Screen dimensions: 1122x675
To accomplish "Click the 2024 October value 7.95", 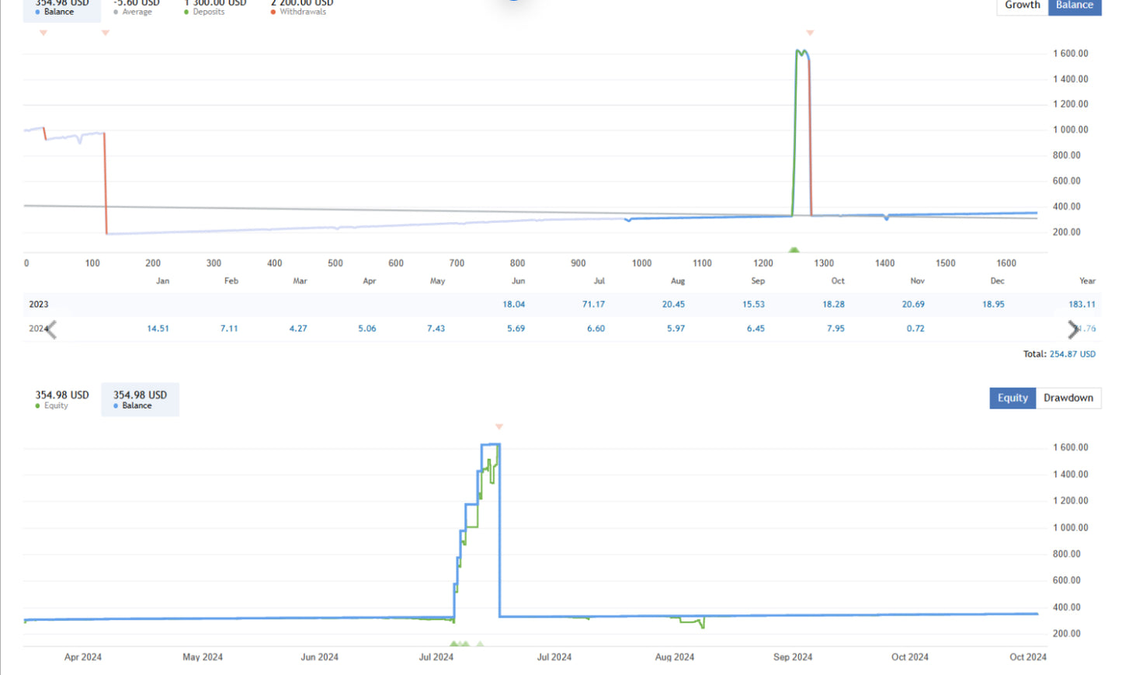I will (x=836, y=329).
